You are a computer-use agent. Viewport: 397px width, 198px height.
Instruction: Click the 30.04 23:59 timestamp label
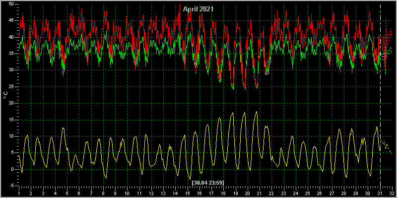208,182
